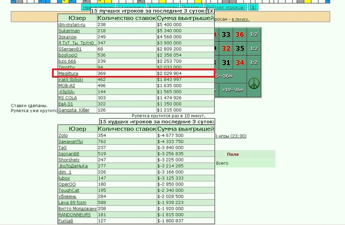The height and width of the screenshot is (225, 345).
Task: Open user Sukerman profile
Action: [69, 31]
